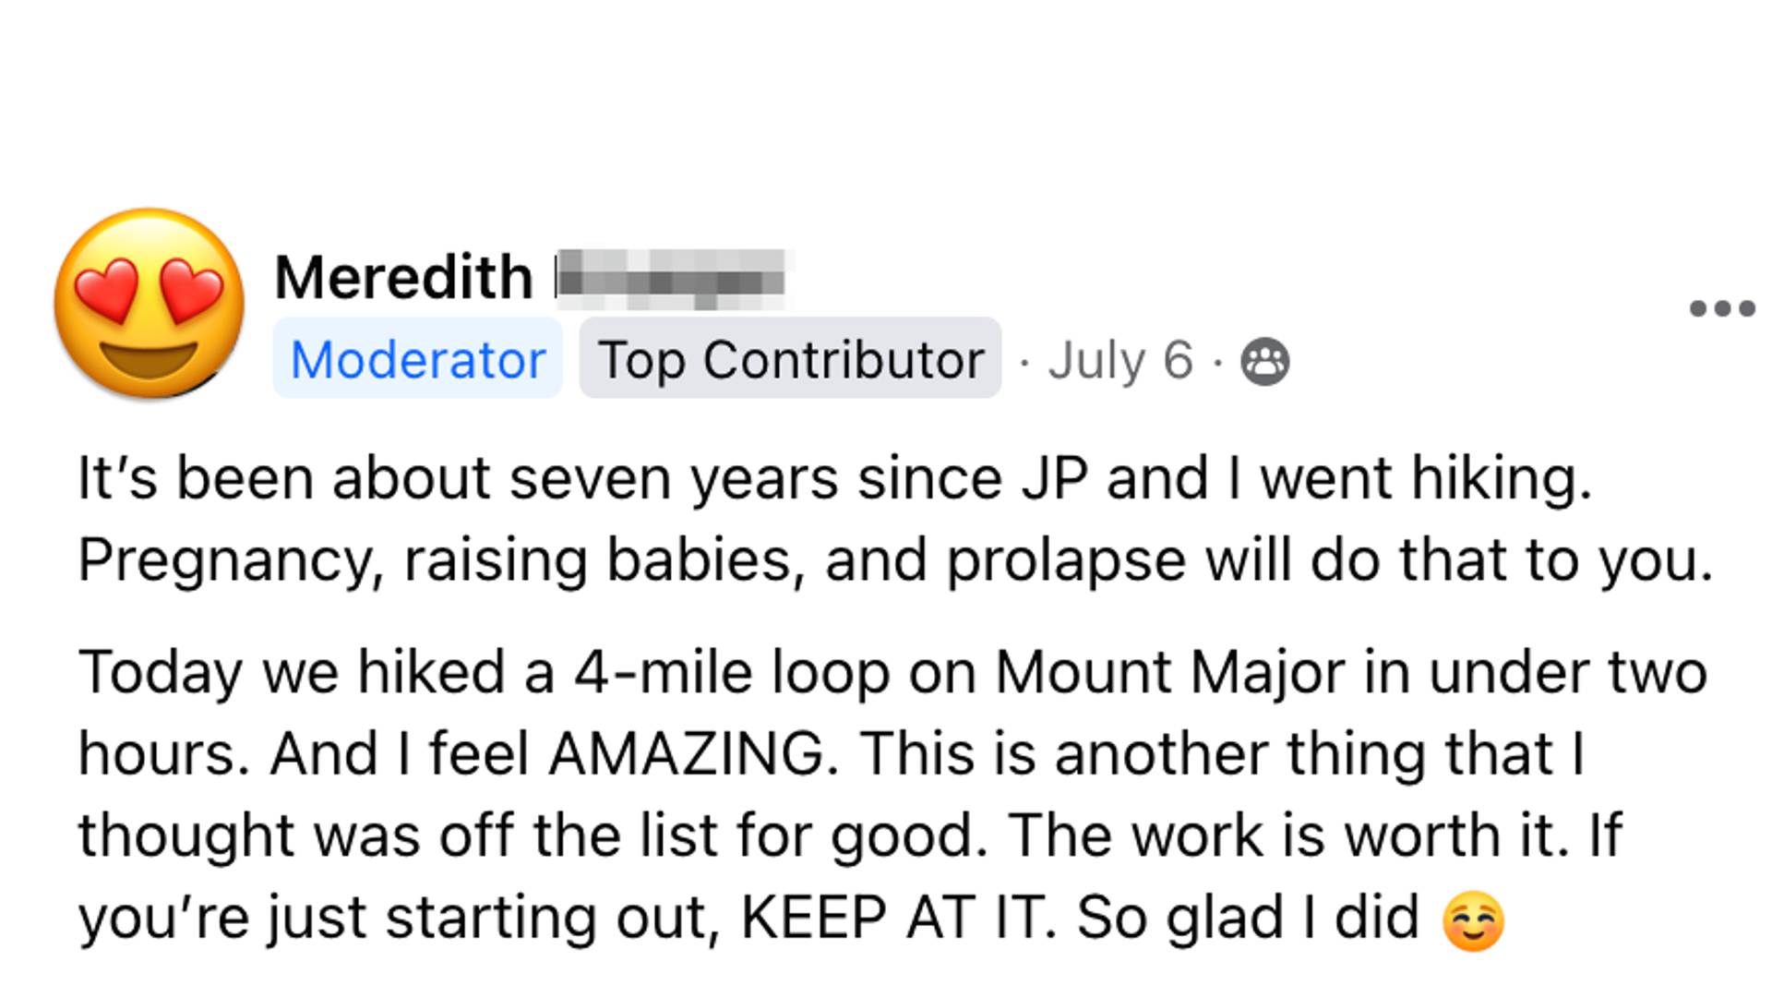Open the three-dot post options menu
Image resolution: width=1772 pixels, height=997 pixels.
coord(1722,308)
